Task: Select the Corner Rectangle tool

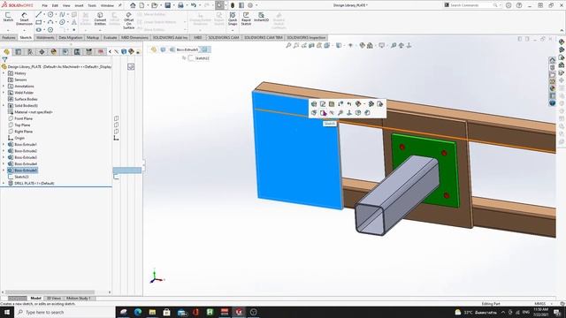Action: tap(39, 22)
